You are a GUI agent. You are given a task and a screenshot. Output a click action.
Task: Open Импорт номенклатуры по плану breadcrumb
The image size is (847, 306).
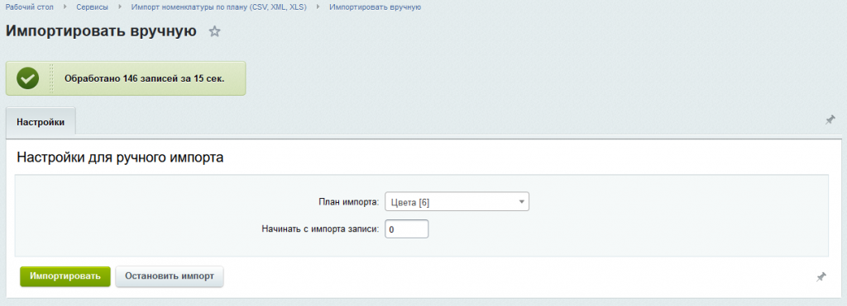219,7
